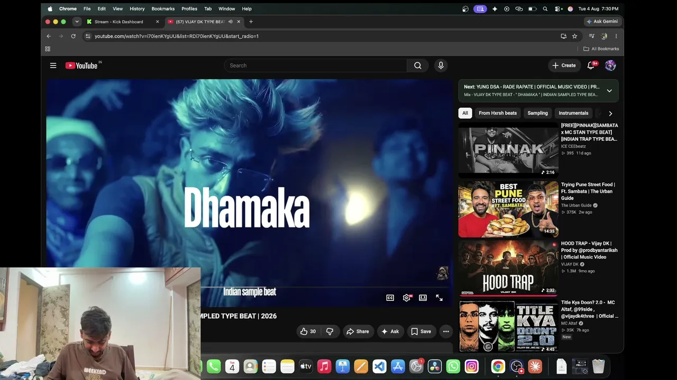This screenshot has width=677, height=380.
Task: Show more filter chips with the arrow
Action: [610, 113]
